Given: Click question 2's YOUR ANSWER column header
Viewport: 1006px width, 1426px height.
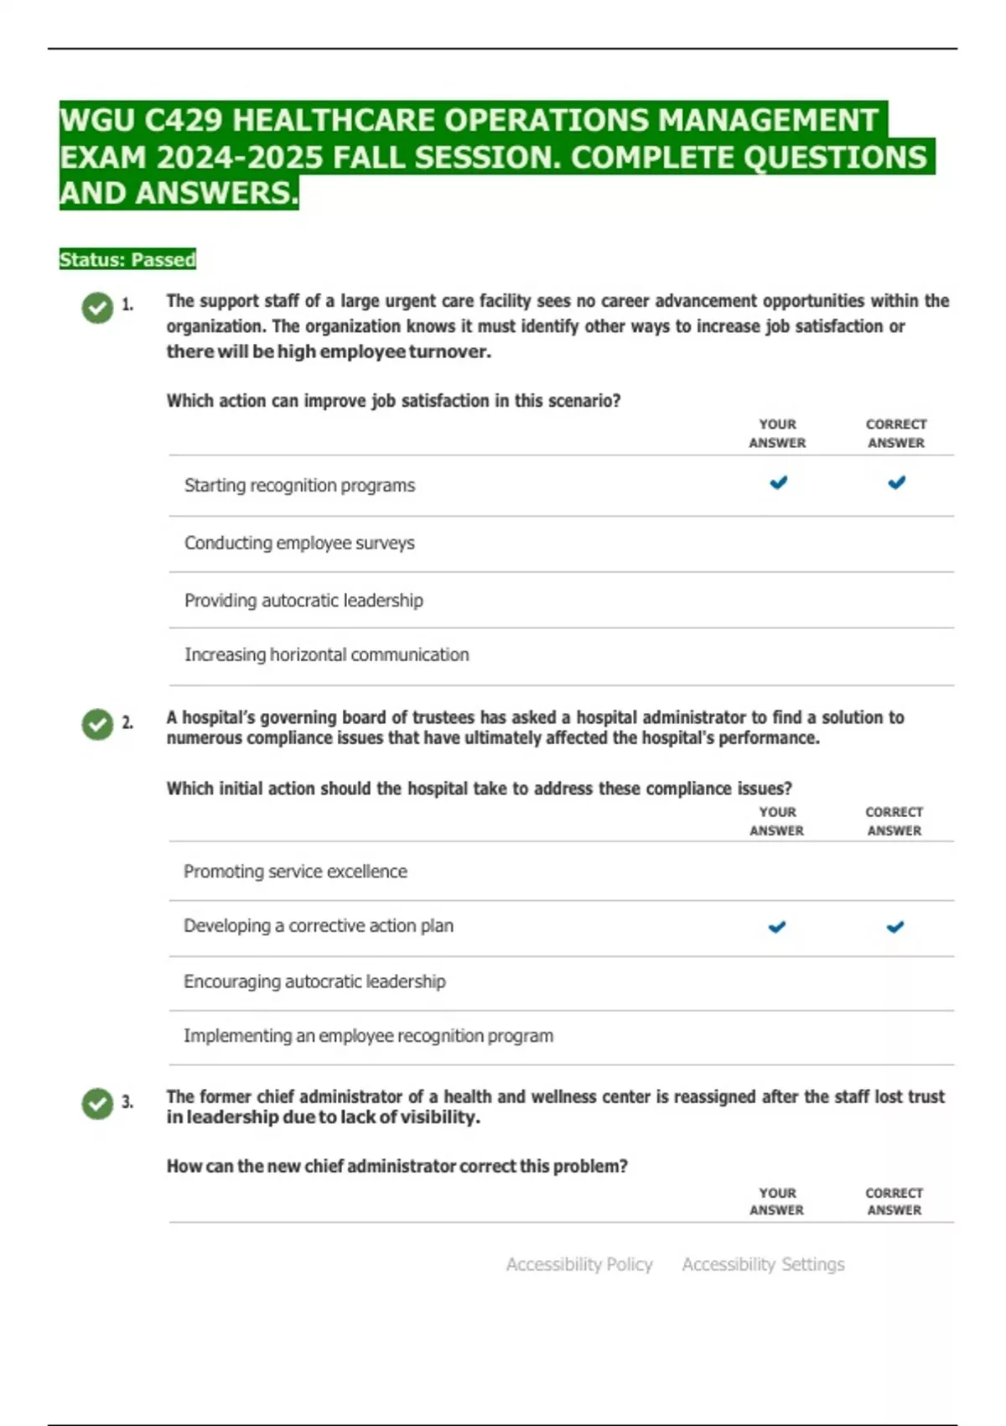Looking at the screenshot, I should tap(777, 821).
